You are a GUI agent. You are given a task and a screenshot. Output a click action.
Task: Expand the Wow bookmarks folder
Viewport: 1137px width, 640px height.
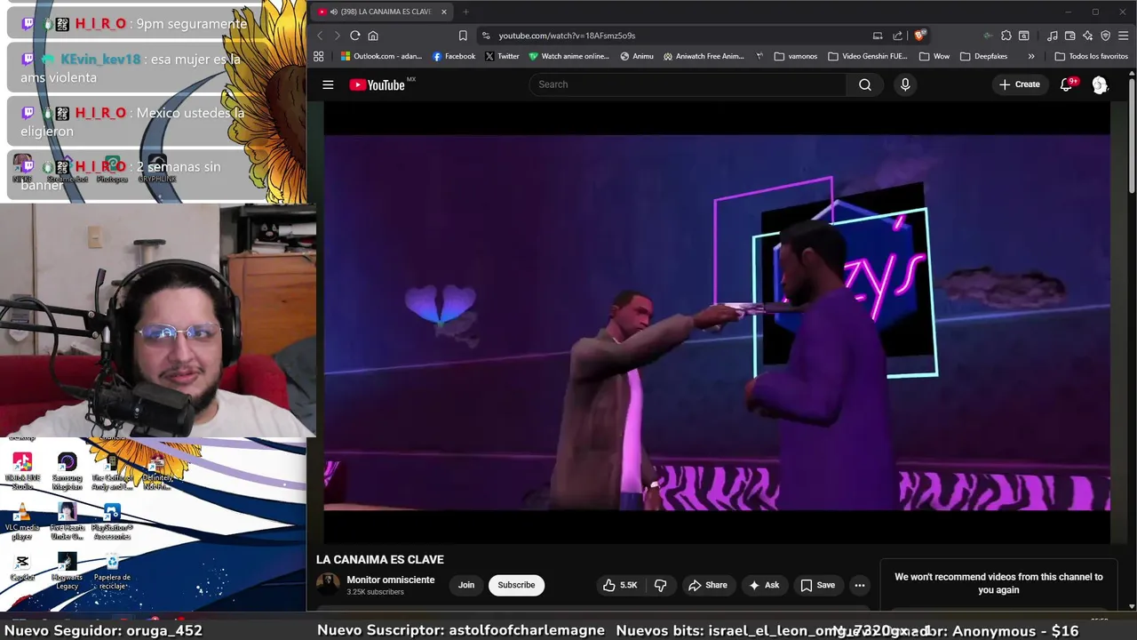(x=934, y=56)
